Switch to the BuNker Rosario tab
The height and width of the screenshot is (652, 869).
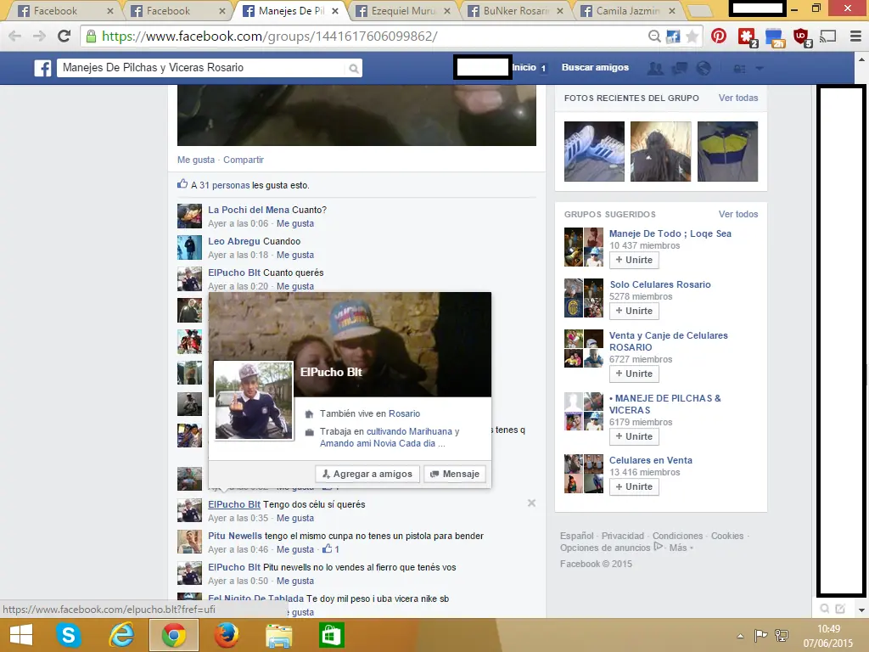[x=509, y=11]
